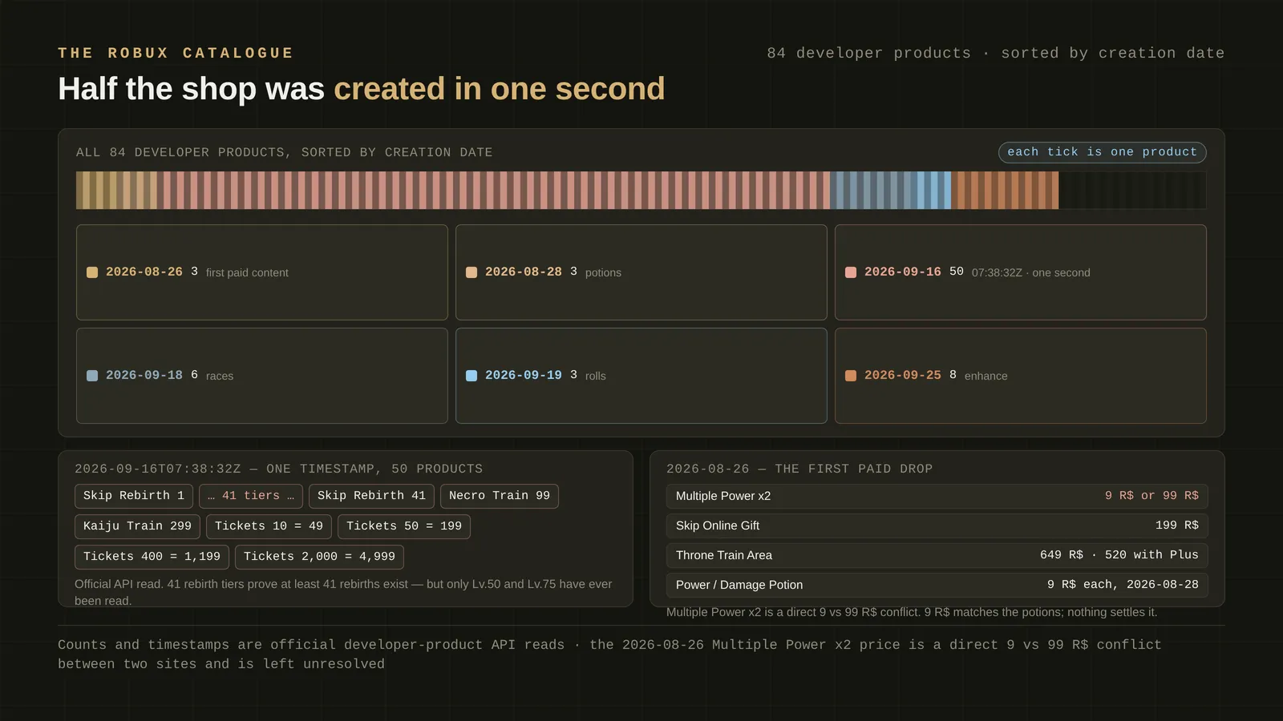
Task: Click the '199 R$' price value
Action: pos(1177,526)
